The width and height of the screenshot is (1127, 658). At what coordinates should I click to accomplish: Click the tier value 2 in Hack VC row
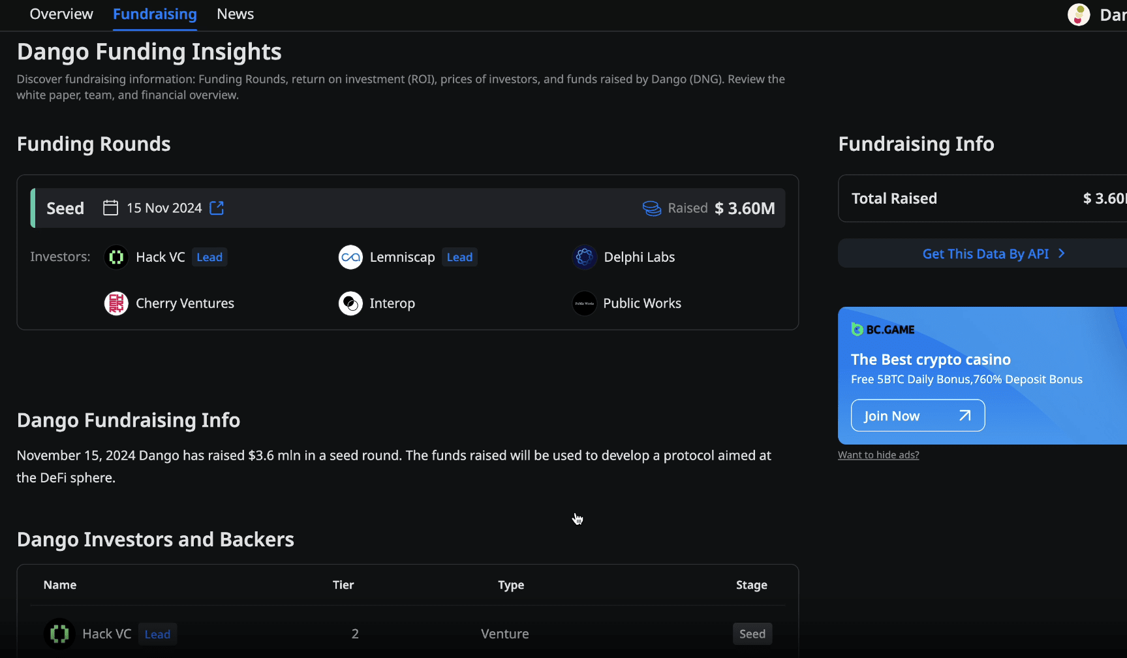355,634
